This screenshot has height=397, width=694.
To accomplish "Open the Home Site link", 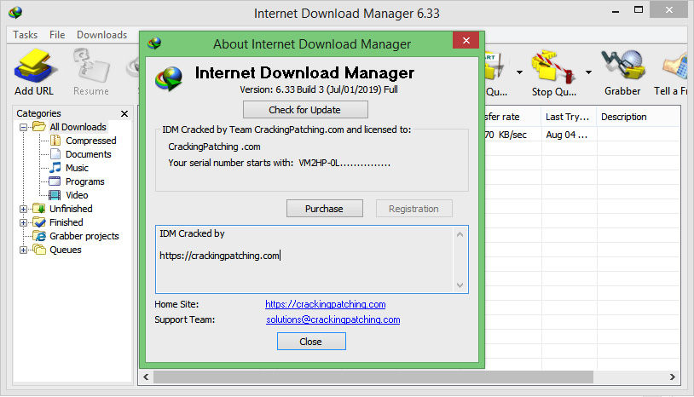I will tap(326, 304).
